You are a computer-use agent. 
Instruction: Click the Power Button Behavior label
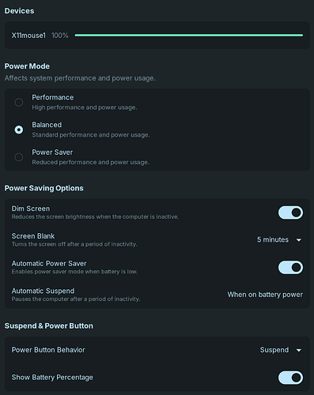(x=48, y=350)
